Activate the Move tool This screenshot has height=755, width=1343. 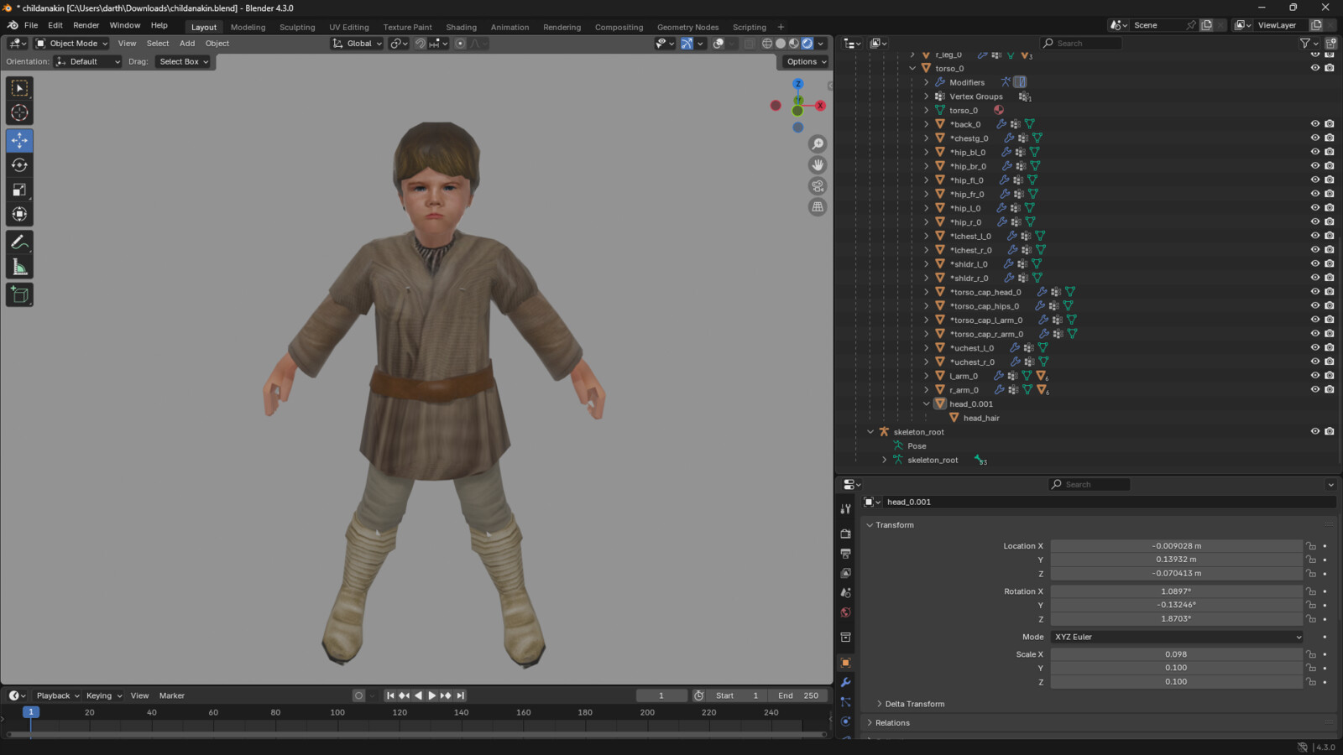(x=19, y=140)
